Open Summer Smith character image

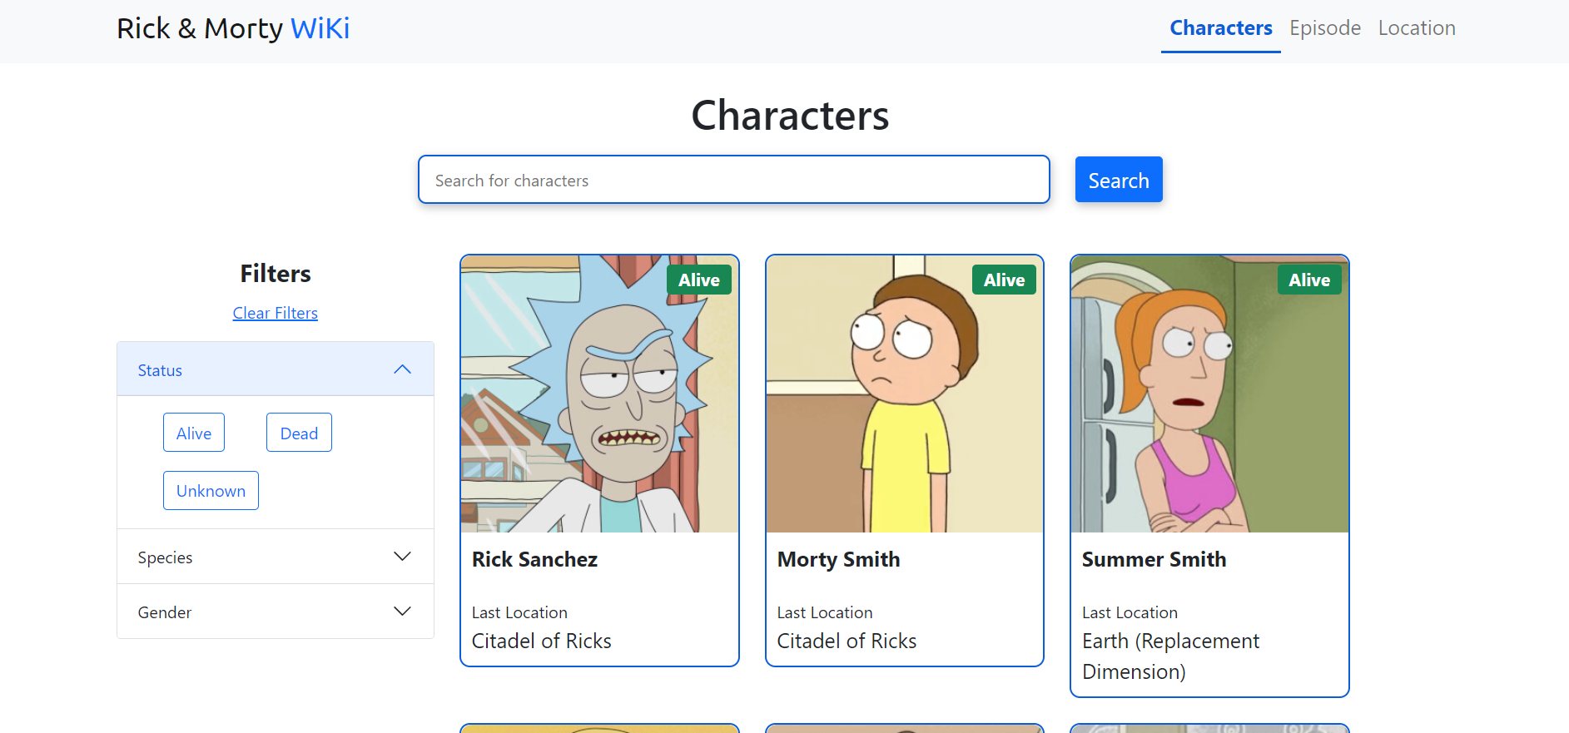coord(1209,394)
